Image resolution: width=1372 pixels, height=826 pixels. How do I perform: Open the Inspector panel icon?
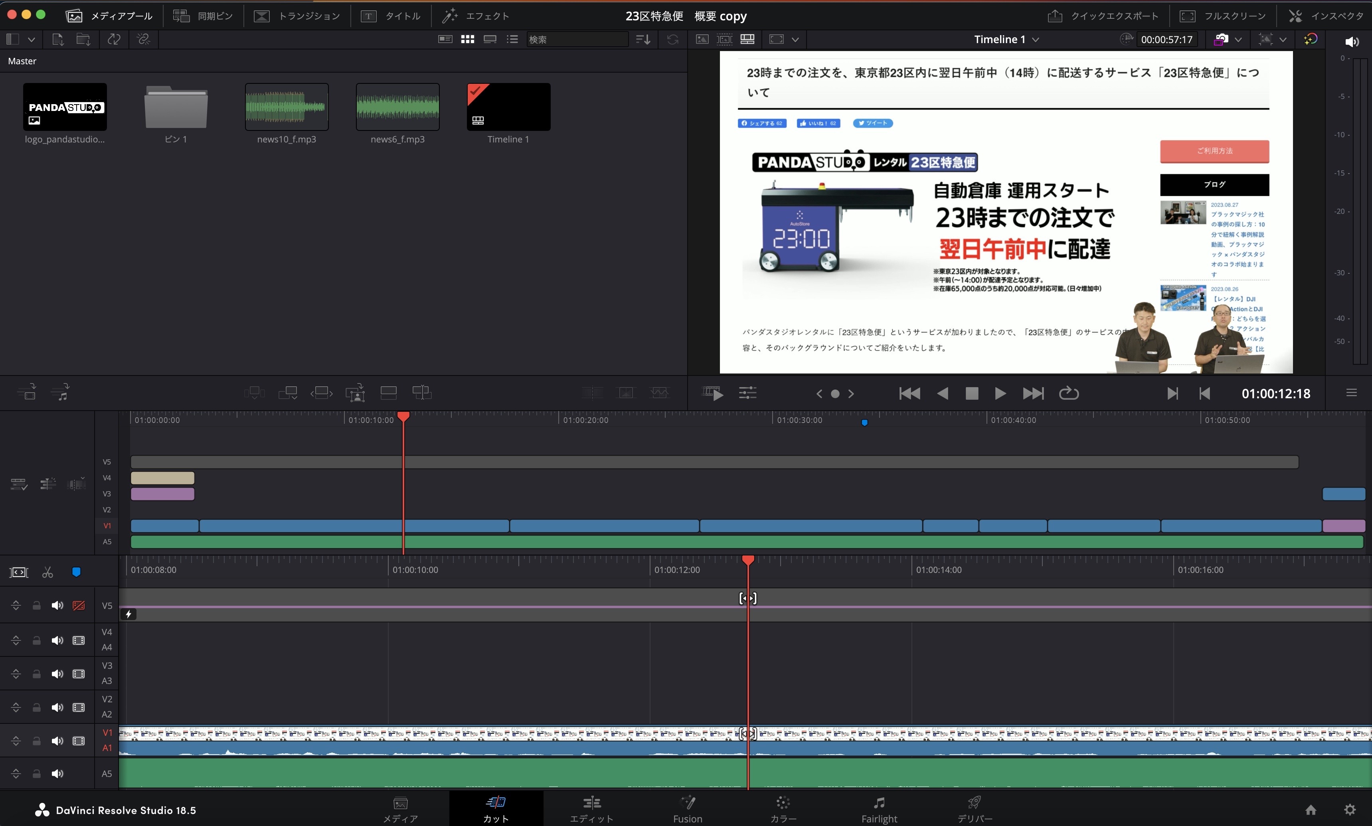click(x=1295, y=16)
